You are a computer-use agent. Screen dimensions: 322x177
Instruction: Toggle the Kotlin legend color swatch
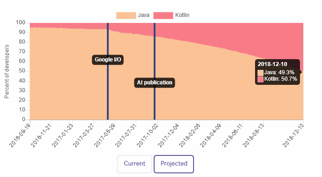pos(163,16)
